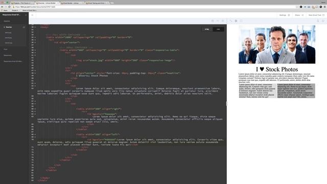Click the third icon in the editor toolbar group
Screen dimensions: 327x184
[x=223, y=21]
